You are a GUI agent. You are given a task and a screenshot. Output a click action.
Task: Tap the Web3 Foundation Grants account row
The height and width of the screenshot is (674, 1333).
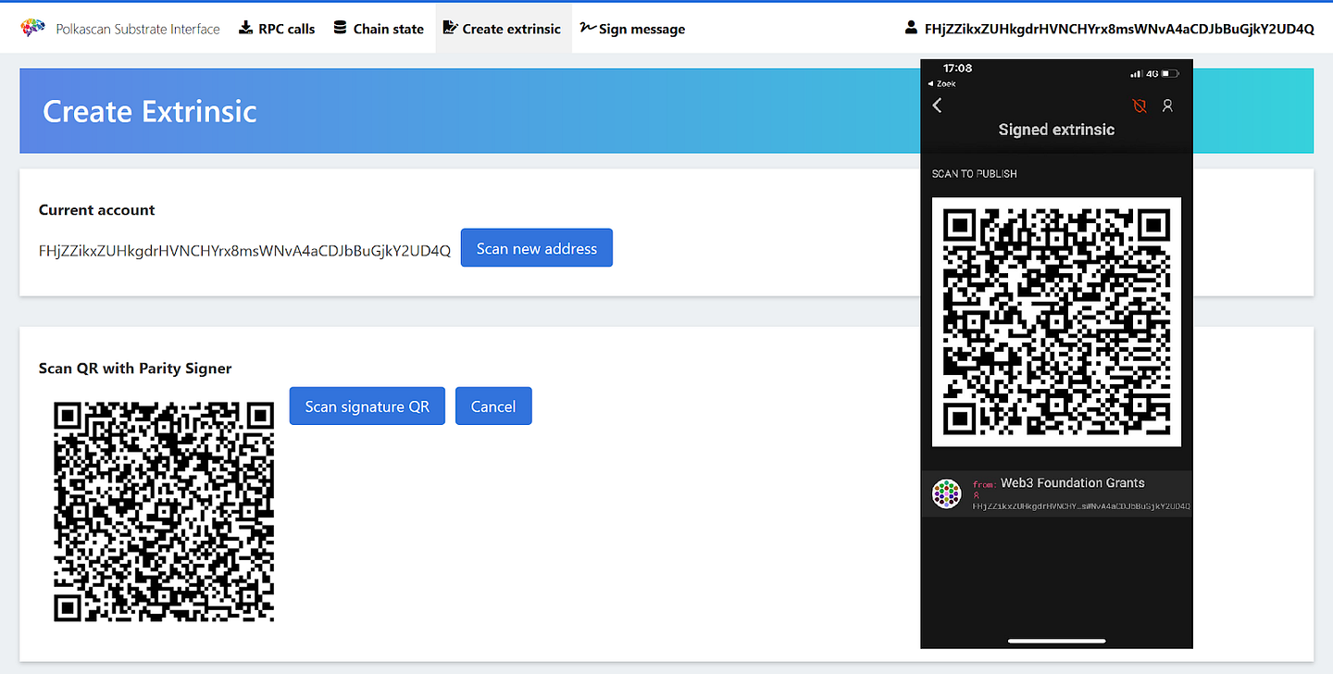pyautogui.click(x=1056, y=493)
